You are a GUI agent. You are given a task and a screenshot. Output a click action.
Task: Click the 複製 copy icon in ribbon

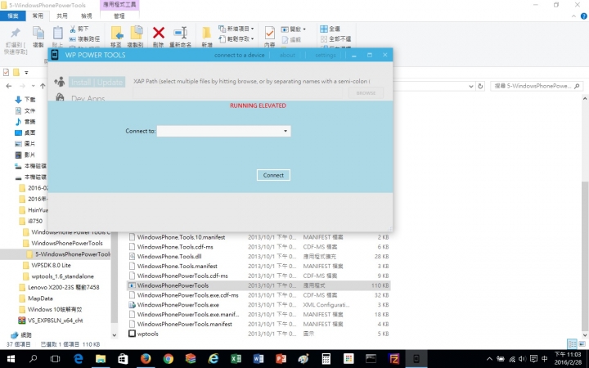tap(38, 33)
